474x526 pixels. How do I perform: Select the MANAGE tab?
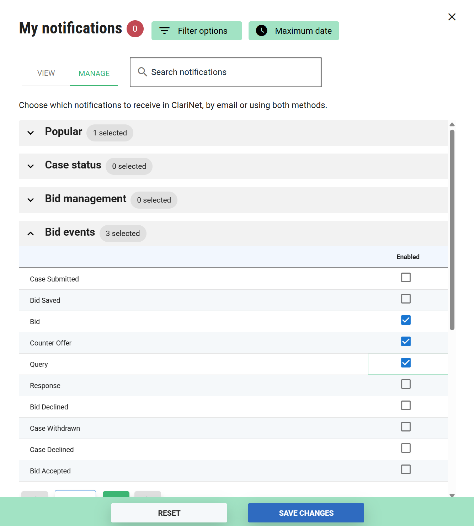(94, 74)
